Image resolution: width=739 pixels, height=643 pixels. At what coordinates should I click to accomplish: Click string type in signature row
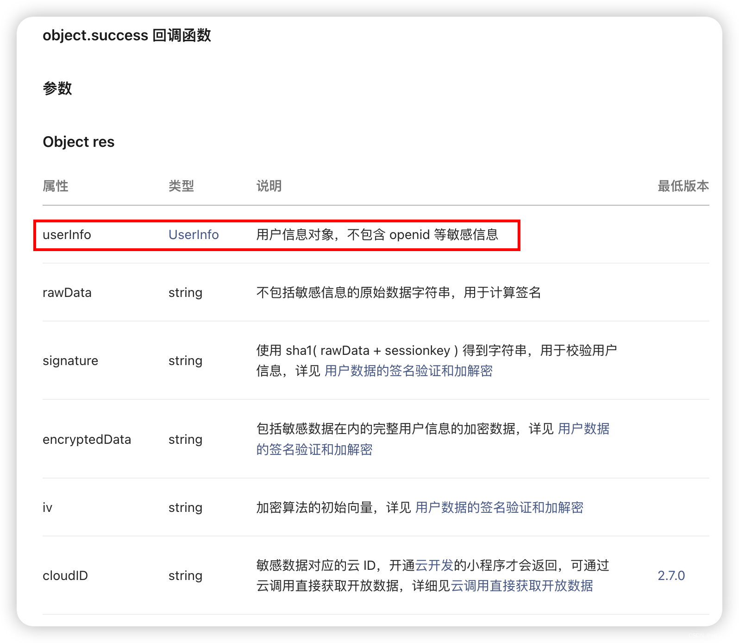point(185,361)
